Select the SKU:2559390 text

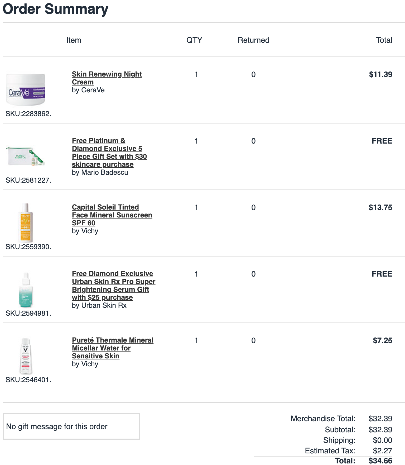coord(28,247)
